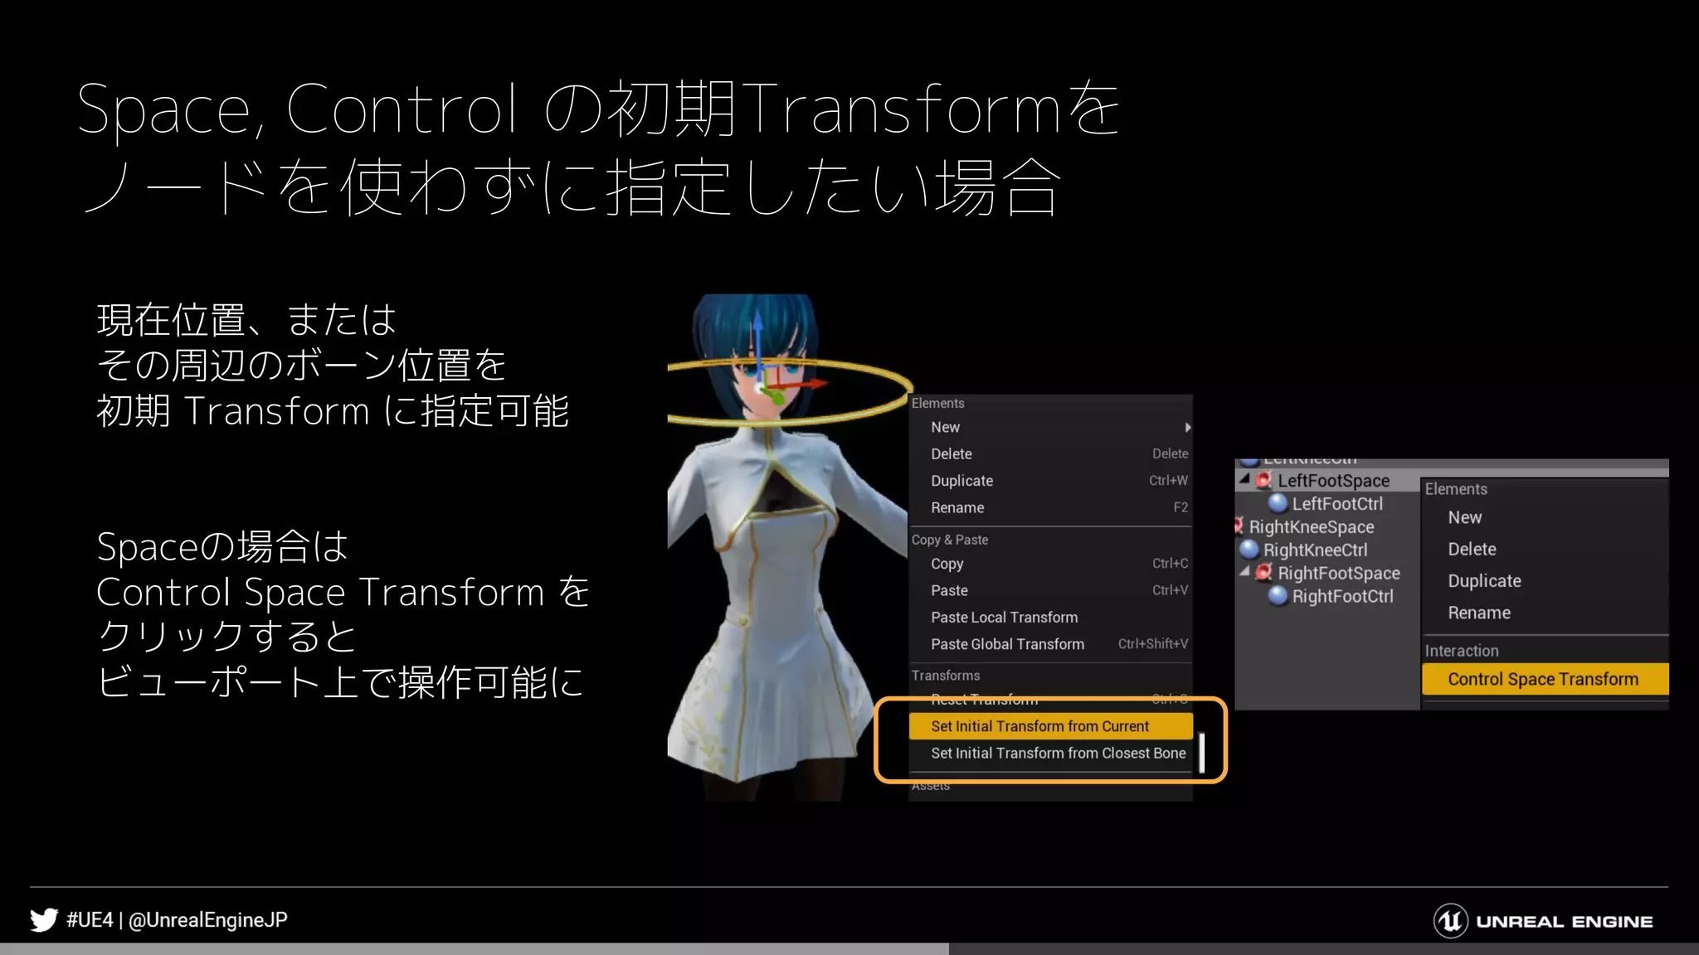The height and width of the screenshot is (955, 1699).
Task: Select LeftFootSpace in the hierarchy tree
Action: pyautogui.click(x=1333, y=481)
